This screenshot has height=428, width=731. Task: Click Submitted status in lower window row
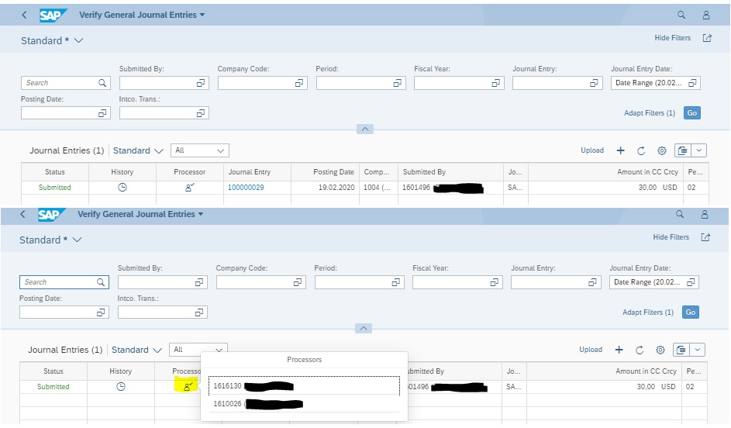[53, 386]
